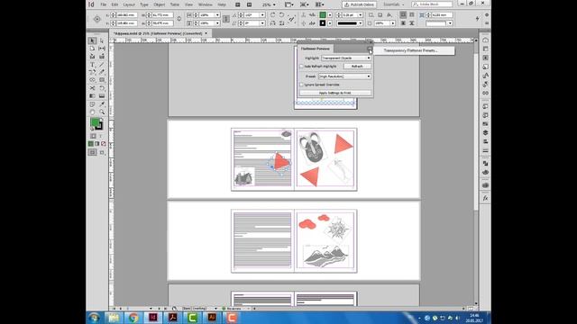Click Apply Settings to Print button
Screen dimensions: 577x324
coord(334,93)
